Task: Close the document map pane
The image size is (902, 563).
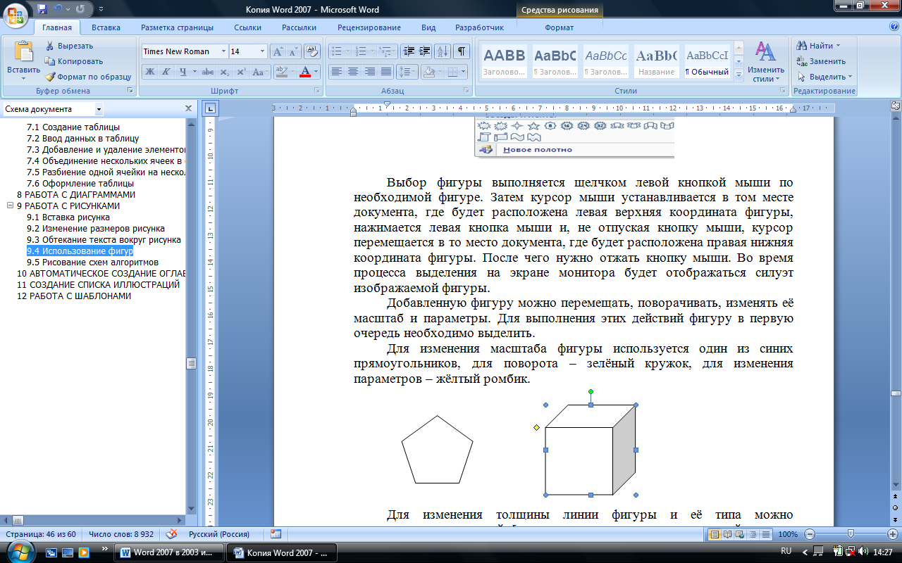Action: pyautogui.click(x=188, y=109)
